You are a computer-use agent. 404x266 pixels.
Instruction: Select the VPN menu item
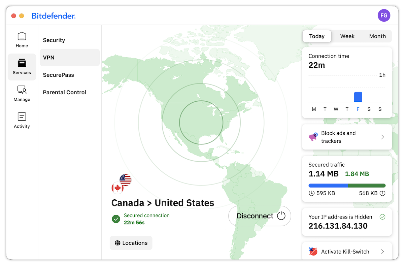coord(70,58)
